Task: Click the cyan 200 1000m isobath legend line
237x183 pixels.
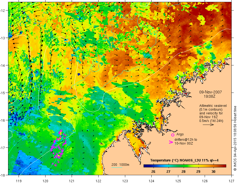Action: point(117,167)
